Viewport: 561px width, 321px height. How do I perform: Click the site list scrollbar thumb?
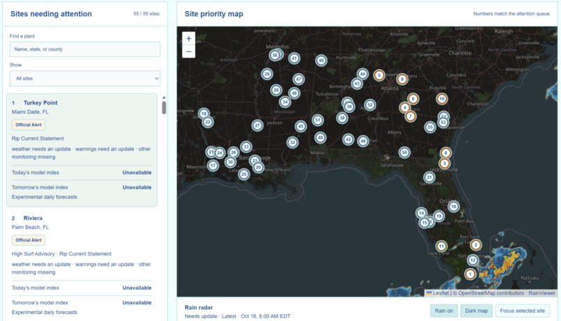click(x=164, y=108)
